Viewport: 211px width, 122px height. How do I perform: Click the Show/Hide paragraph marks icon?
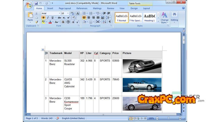(110, 22)
